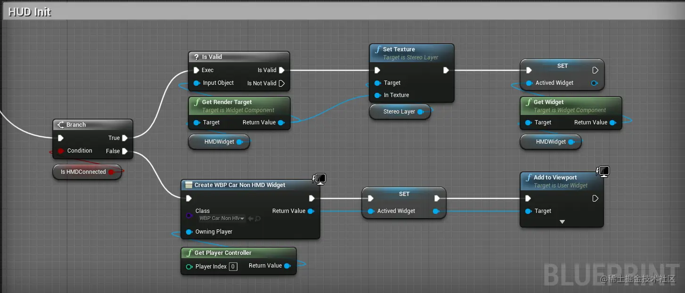
Task: Select the Set Texture node header
Action: click(412, 53)
